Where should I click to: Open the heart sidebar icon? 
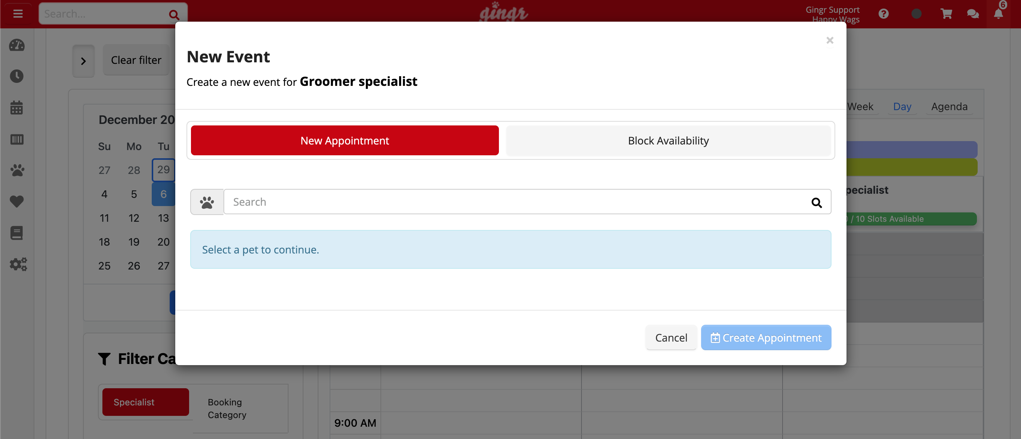[17, 202]
